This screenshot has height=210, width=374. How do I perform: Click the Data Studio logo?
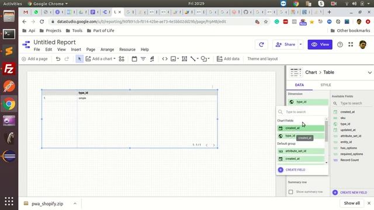26,44
